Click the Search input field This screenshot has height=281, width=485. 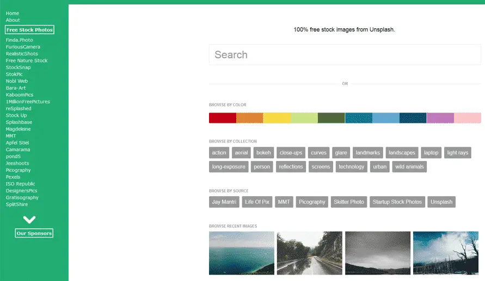click(x=345, y=55)
